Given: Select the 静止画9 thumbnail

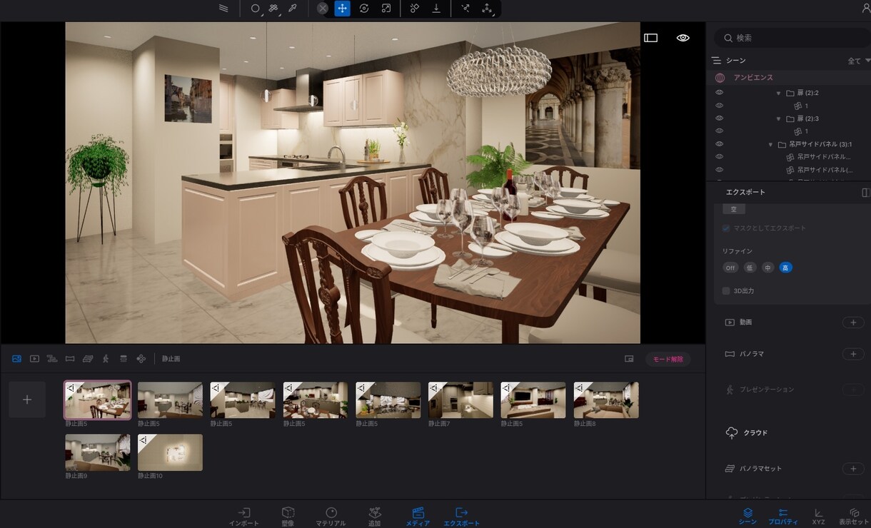Looking at the screenshot, I should [x=98, y=452].
